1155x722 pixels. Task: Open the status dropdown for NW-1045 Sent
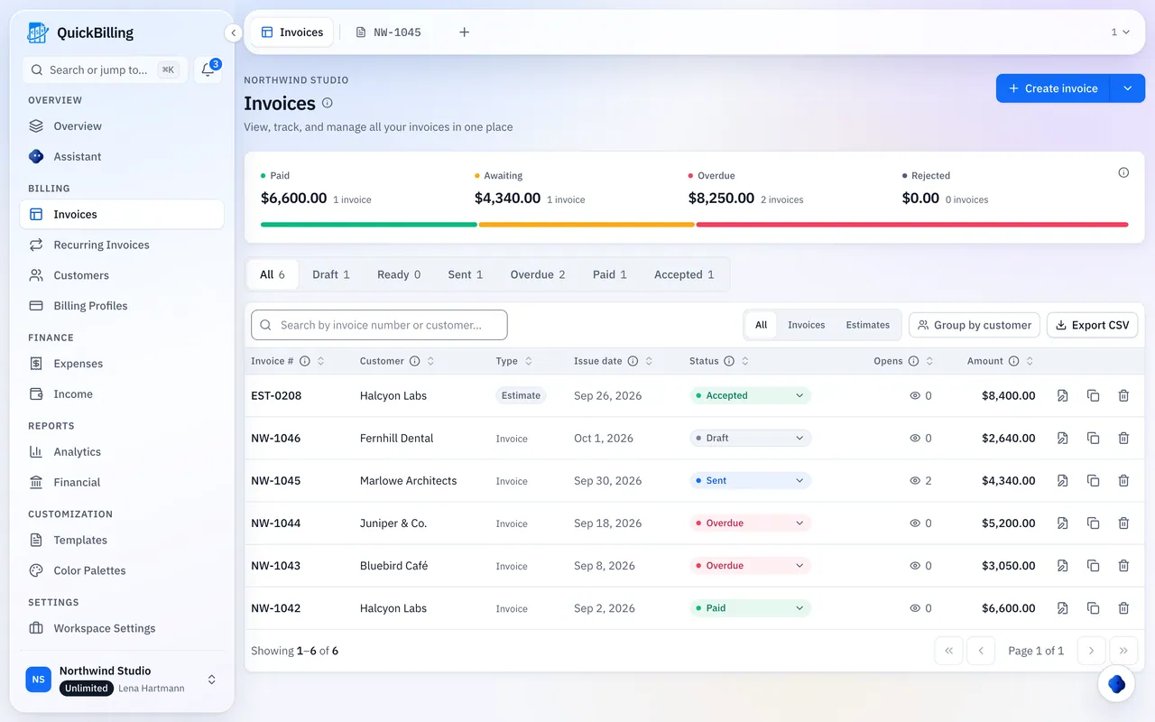pos(751,480)
